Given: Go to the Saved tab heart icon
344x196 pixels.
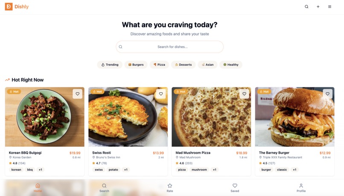Looking at the screenshot, I should click(x=235, y=188).
